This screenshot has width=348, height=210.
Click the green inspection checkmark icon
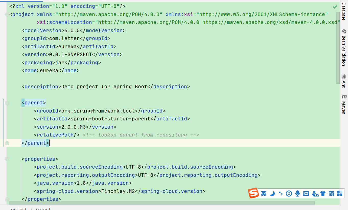[x=335, y=7]
